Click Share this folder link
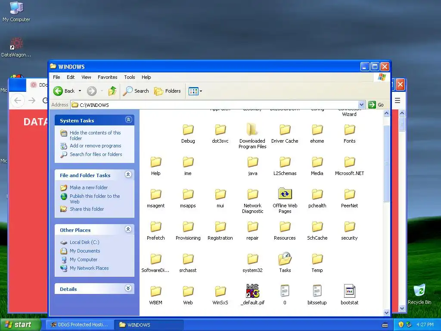The width and height of the screenshot is (441, 331). click(87, 209)
